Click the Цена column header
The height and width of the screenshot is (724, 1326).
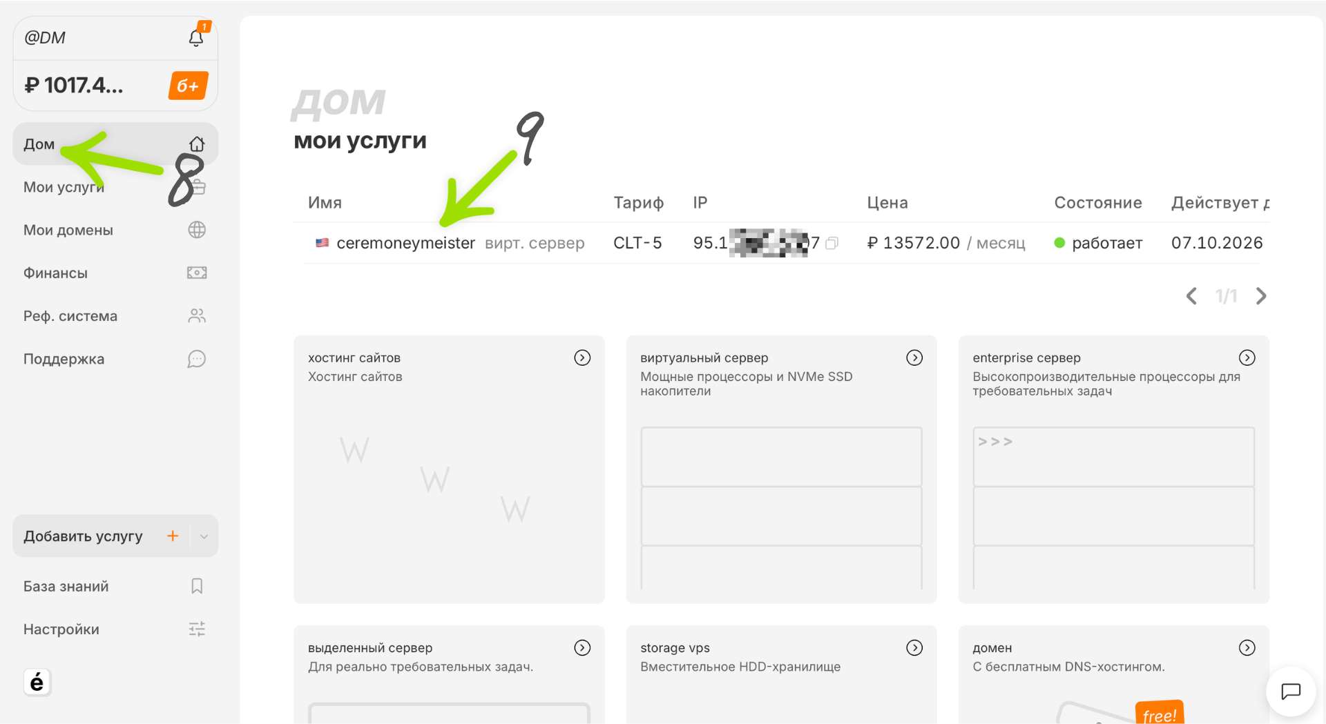click(887, 203)
